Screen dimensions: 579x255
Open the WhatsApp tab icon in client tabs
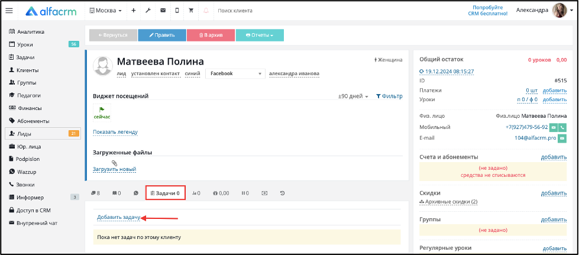136,193
